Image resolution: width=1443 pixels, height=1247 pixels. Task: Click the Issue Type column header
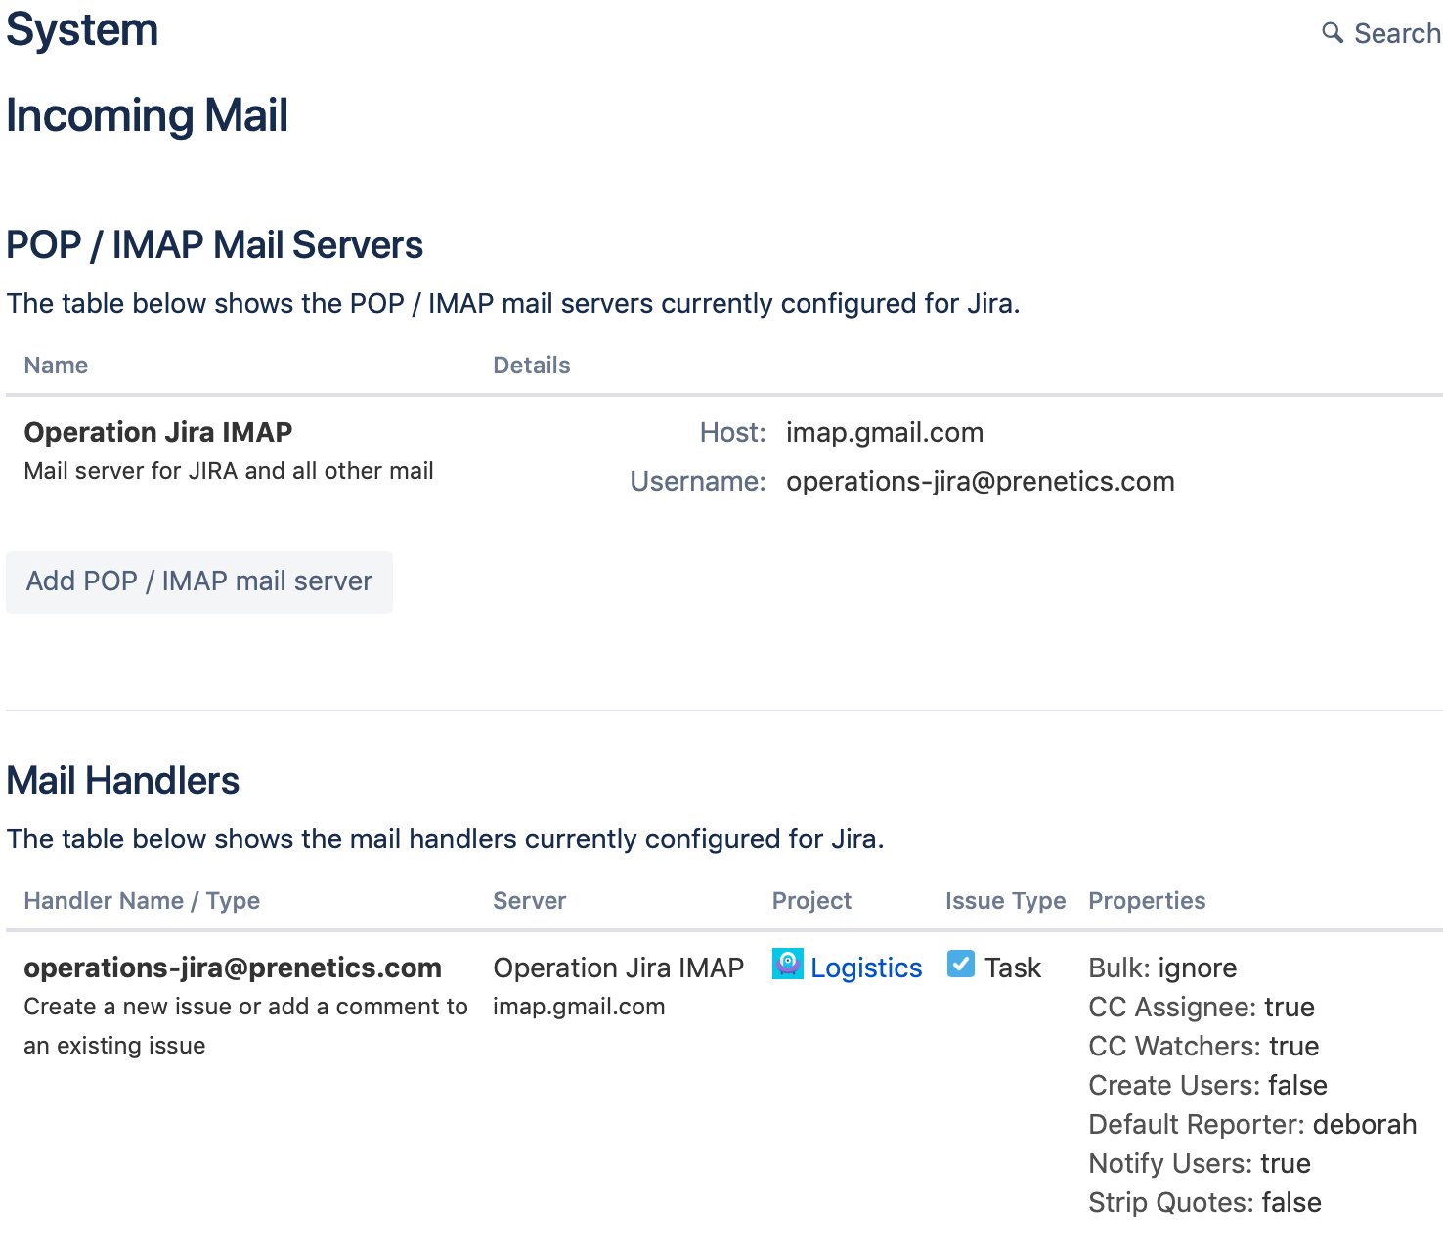1005,900
